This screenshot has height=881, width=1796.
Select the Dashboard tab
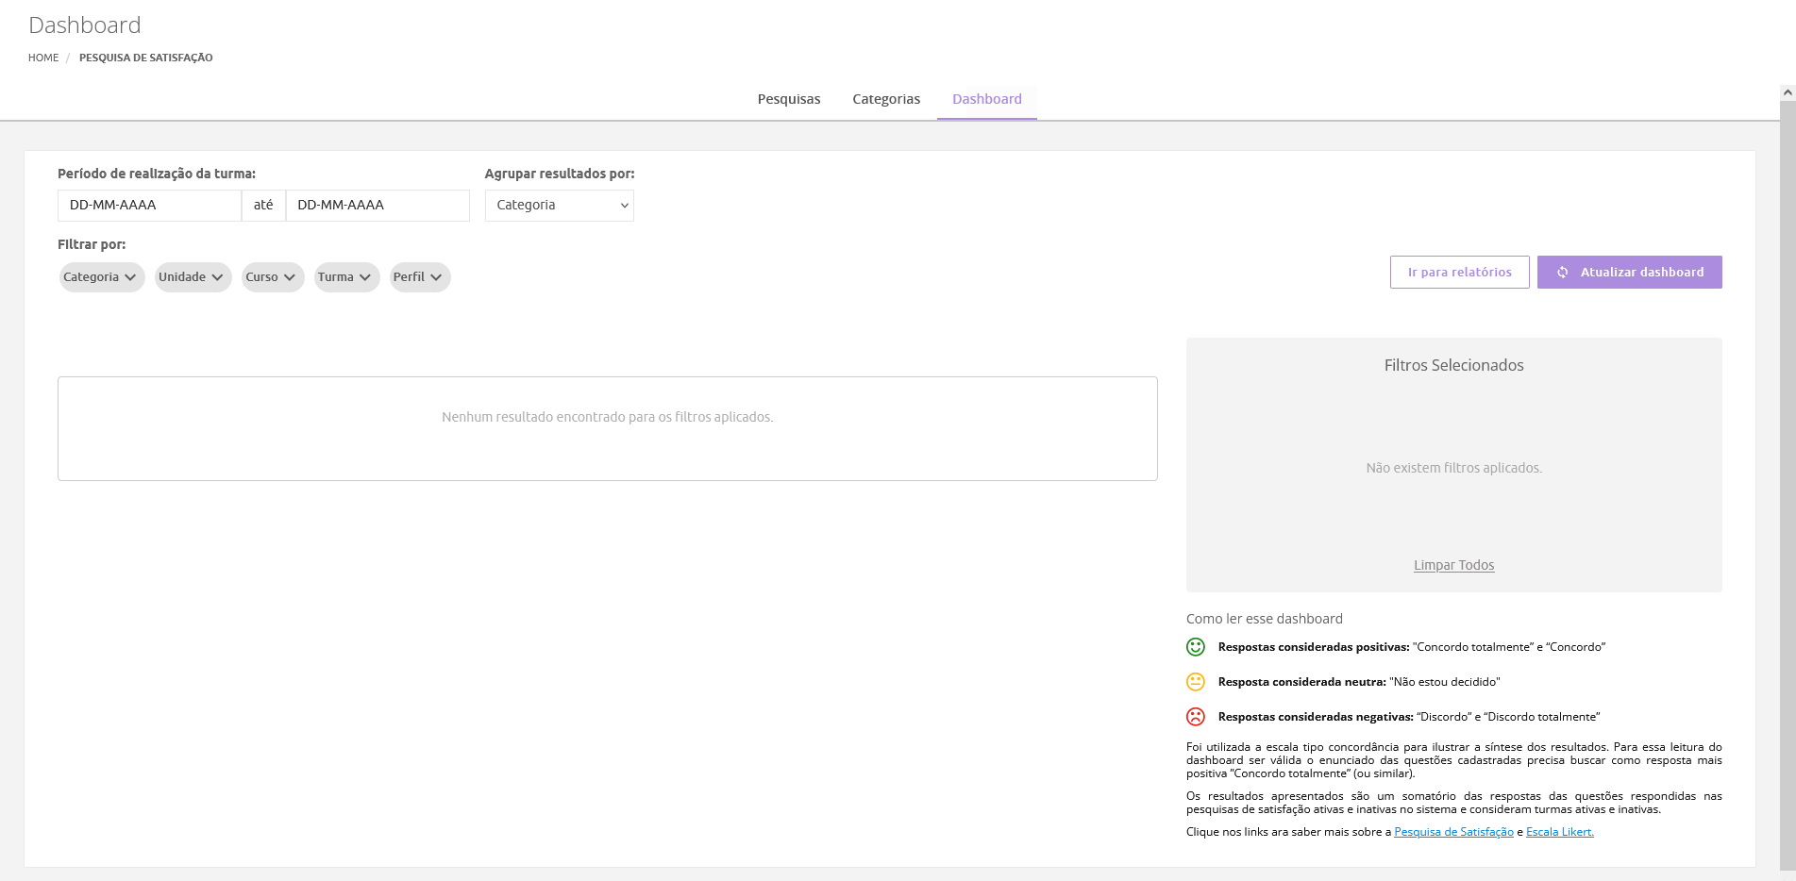(x=986, y=99)
